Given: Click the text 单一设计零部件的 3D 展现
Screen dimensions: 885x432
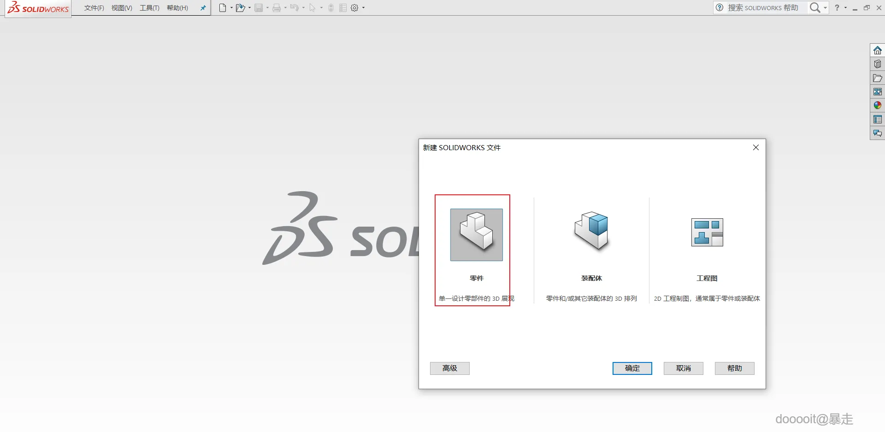Looking at the screenshot, I should coord(477,298).
